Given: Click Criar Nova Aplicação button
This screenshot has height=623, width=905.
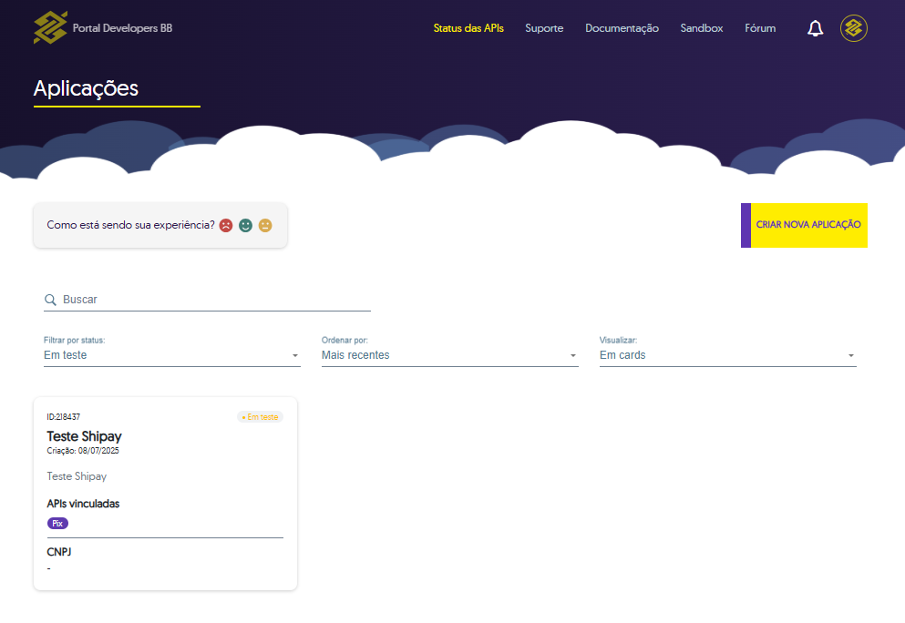Looking at the screenshot, I should pyautogui.click(x=804, y=225).
